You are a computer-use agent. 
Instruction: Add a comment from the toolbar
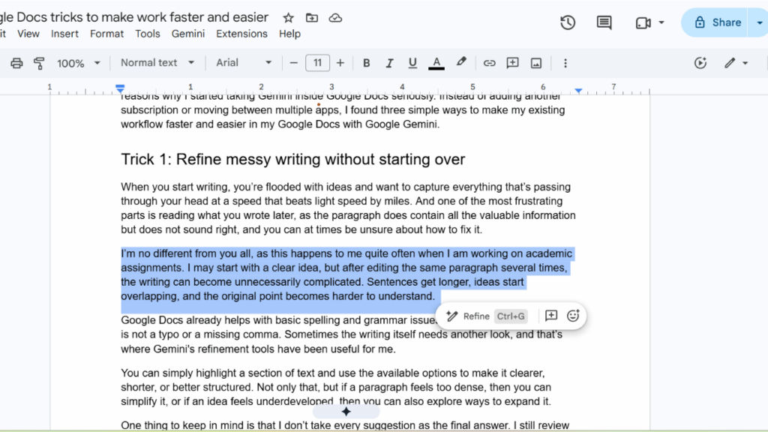pyautogui.click(x=512, y=63)
